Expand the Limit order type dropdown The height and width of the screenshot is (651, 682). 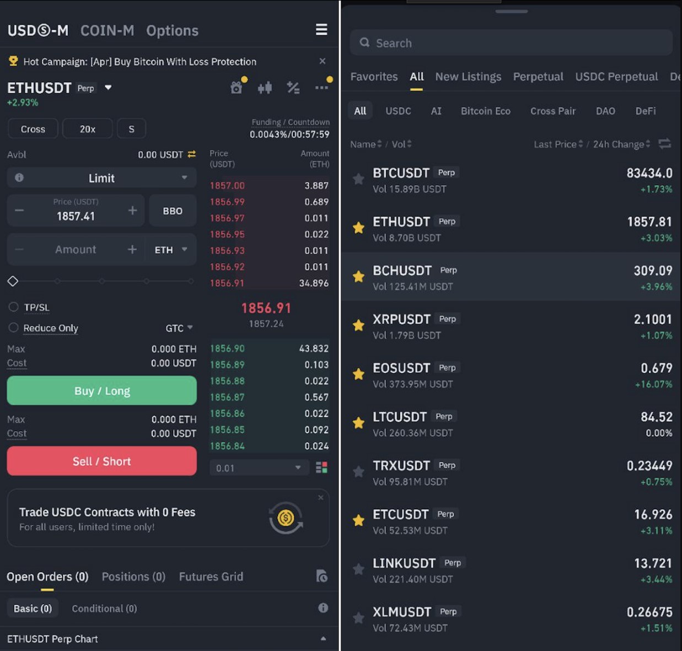[102, 178]
